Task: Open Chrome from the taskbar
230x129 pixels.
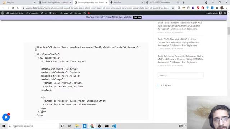Action: point(92,126)
